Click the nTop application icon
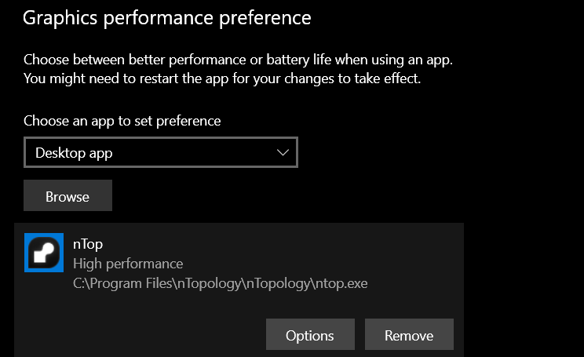 [44, 253]
